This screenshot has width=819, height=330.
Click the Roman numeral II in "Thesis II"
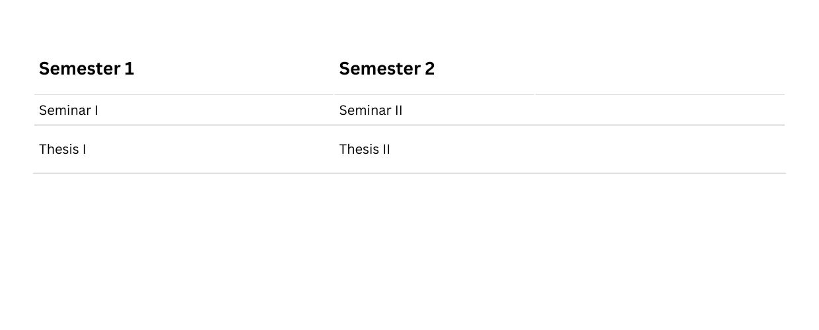(x=386, y=149)
